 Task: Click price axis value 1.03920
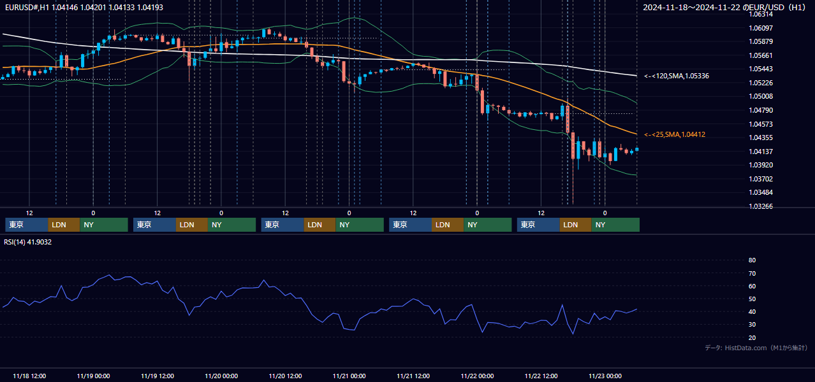[x=761, y=165]
